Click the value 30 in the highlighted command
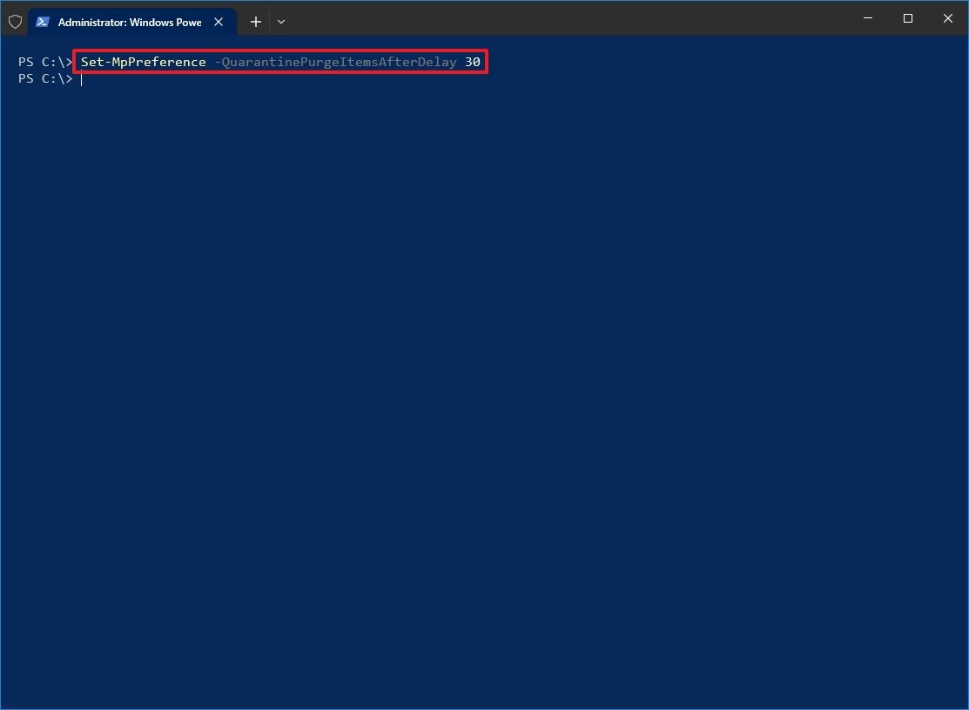Image resolution: width=969 pixels, height=710 pixels. tap(473, 62)
